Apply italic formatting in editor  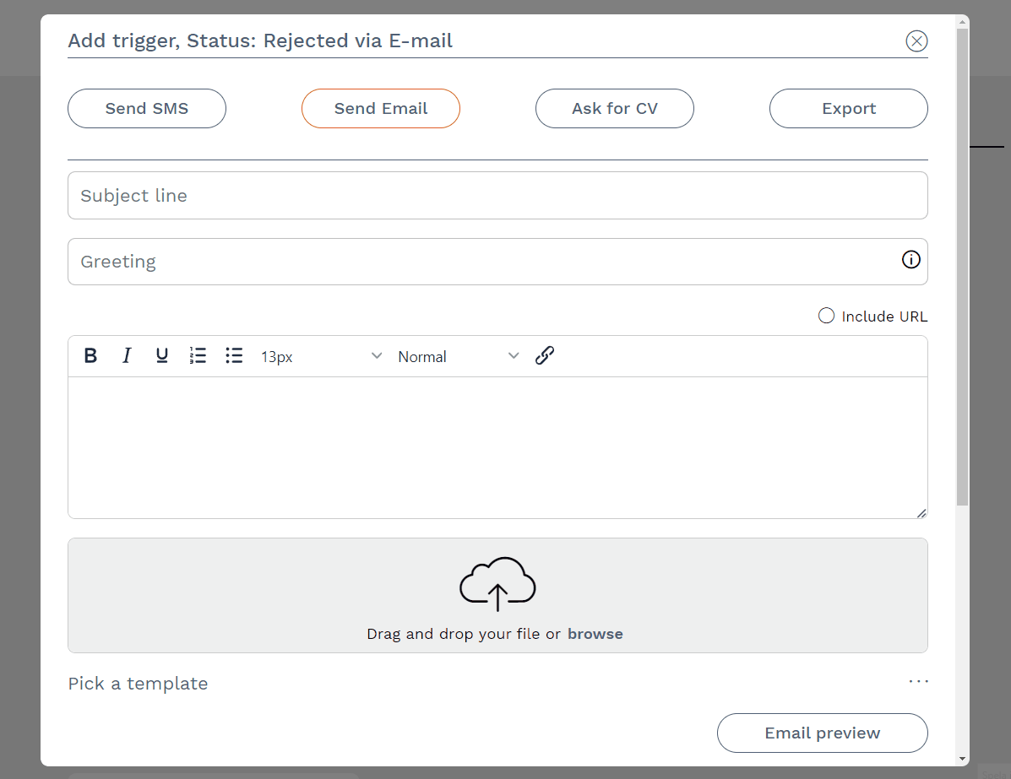[x=127, y=356]
